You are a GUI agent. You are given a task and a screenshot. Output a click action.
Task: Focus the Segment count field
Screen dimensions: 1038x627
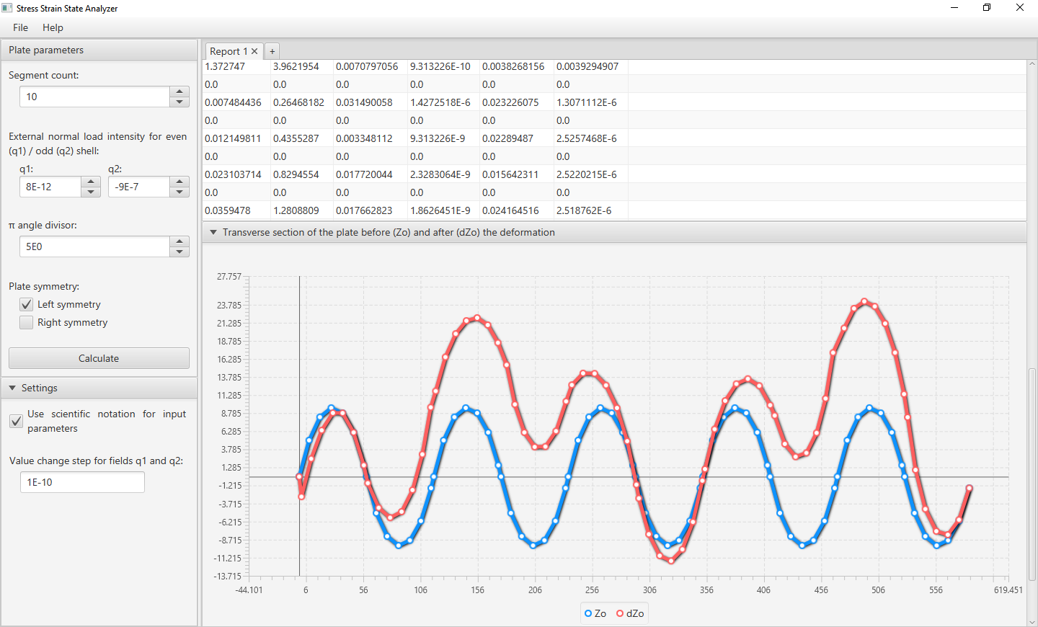coord(95,97)
